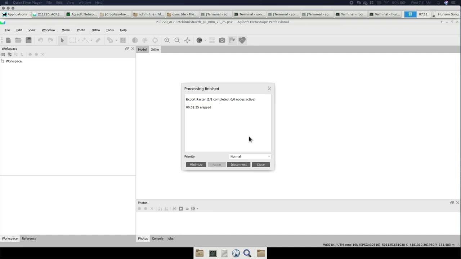461x259 pixels.
Task: Save the project with the floppy disk icon
Action: click(x=28, y=40)
